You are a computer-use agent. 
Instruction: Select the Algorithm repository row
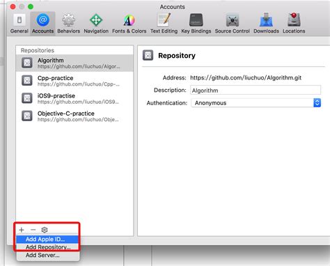pos(74,63)
